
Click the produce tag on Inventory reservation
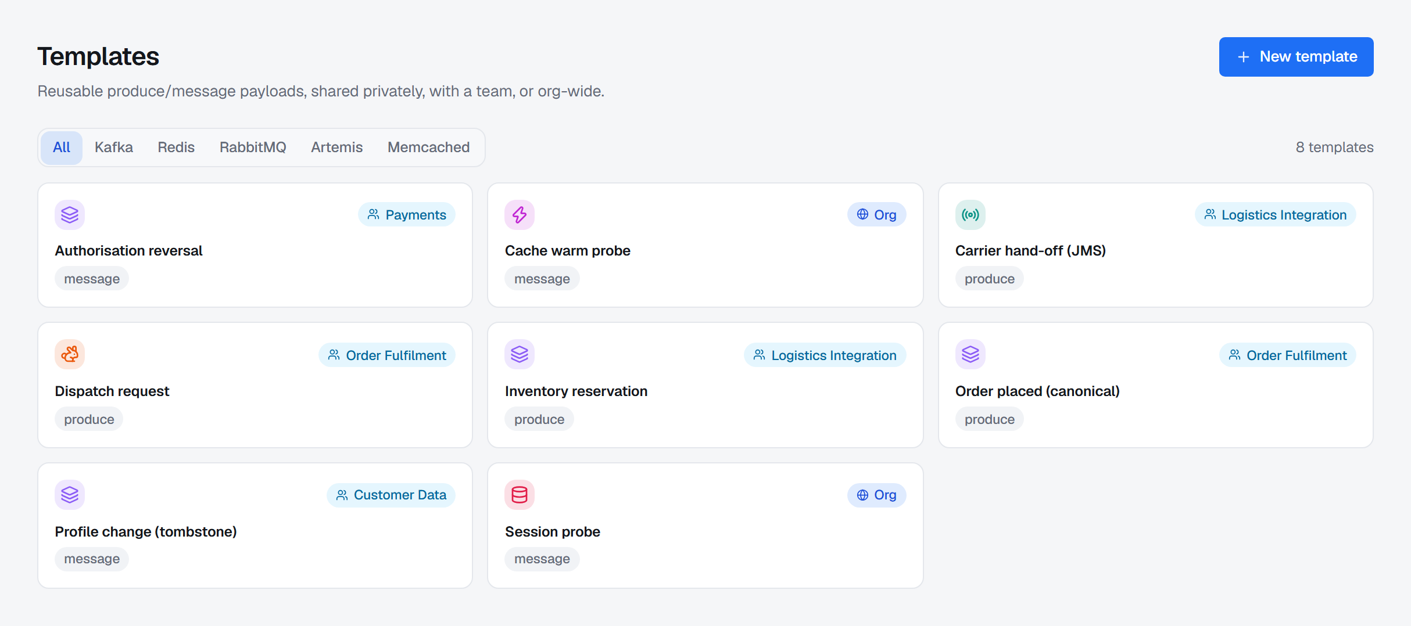point(539,419)
